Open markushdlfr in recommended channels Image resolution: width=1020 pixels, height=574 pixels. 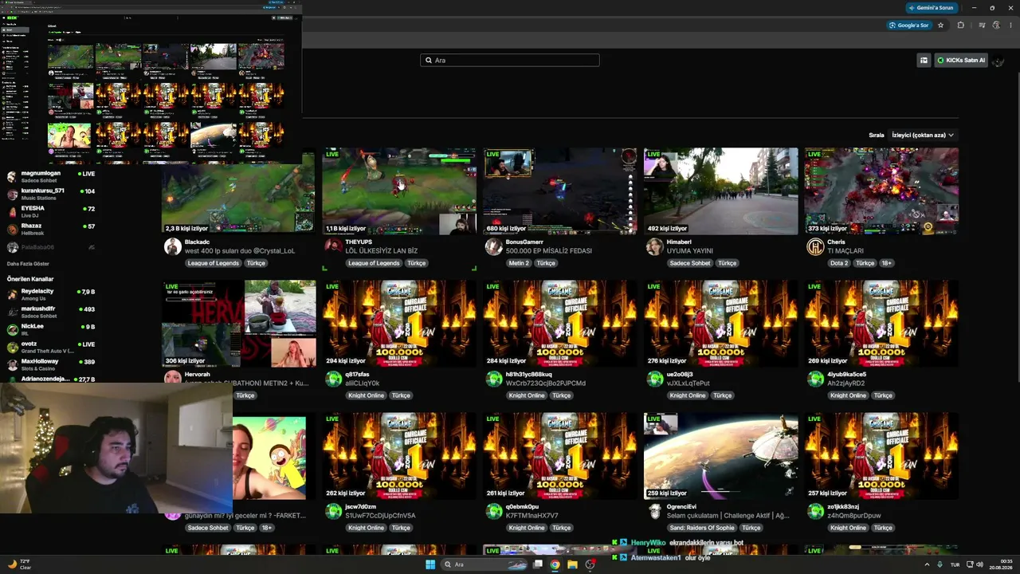(51, 313)
